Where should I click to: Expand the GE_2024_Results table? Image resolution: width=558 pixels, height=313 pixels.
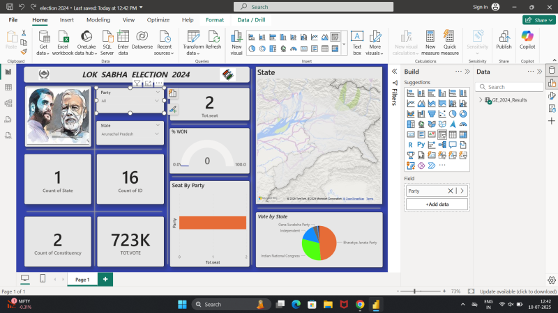481,100
